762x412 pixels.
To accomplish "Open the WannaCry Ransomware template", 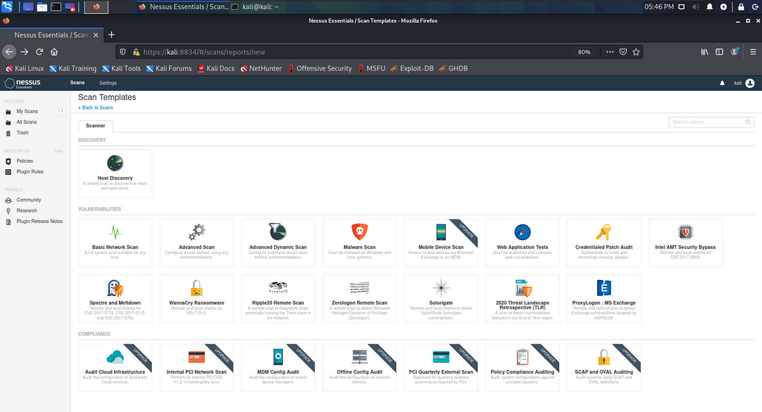I will pyautogui.click(x=196, y=298).
